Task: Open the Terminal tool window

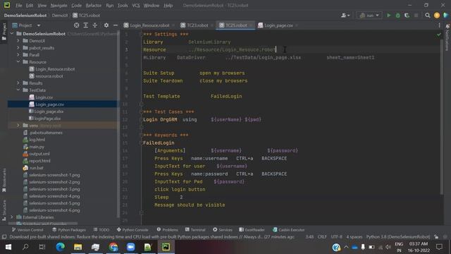Action: [x=195, y=229]
